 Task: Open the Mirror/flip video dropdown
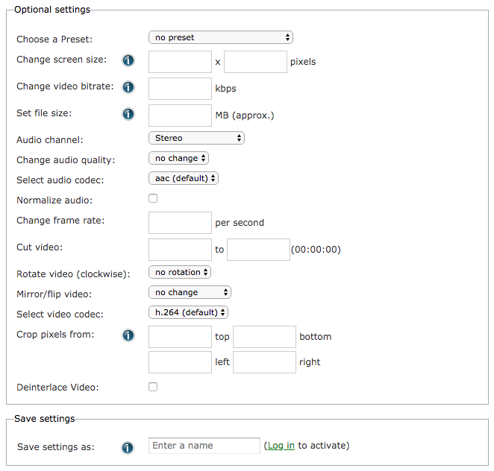190,292
